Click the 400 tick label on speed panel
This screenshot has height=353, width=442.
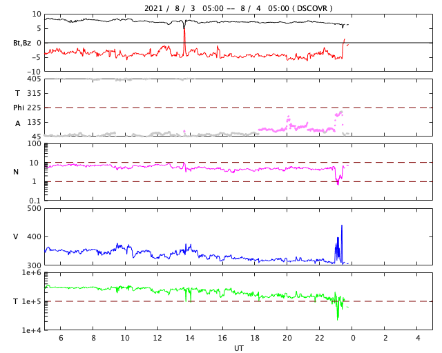pos(34,236)
